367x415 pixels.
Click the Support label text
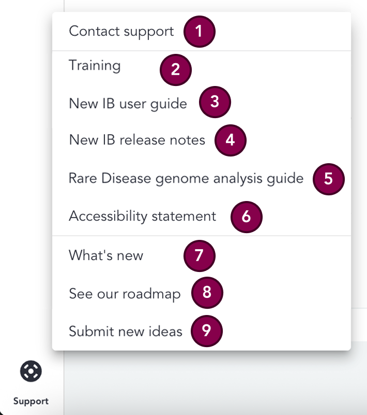pyautogui.click(x=31, y=401)
